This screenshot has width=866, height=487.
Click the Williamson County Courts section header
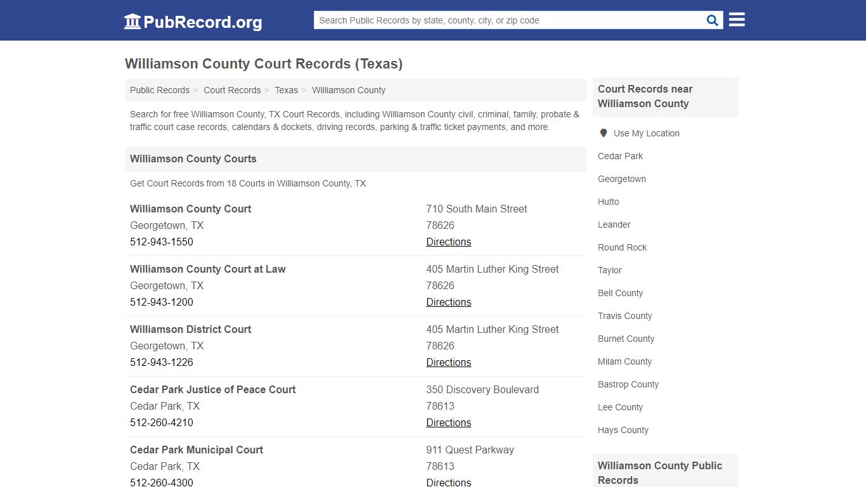[356, 159]
